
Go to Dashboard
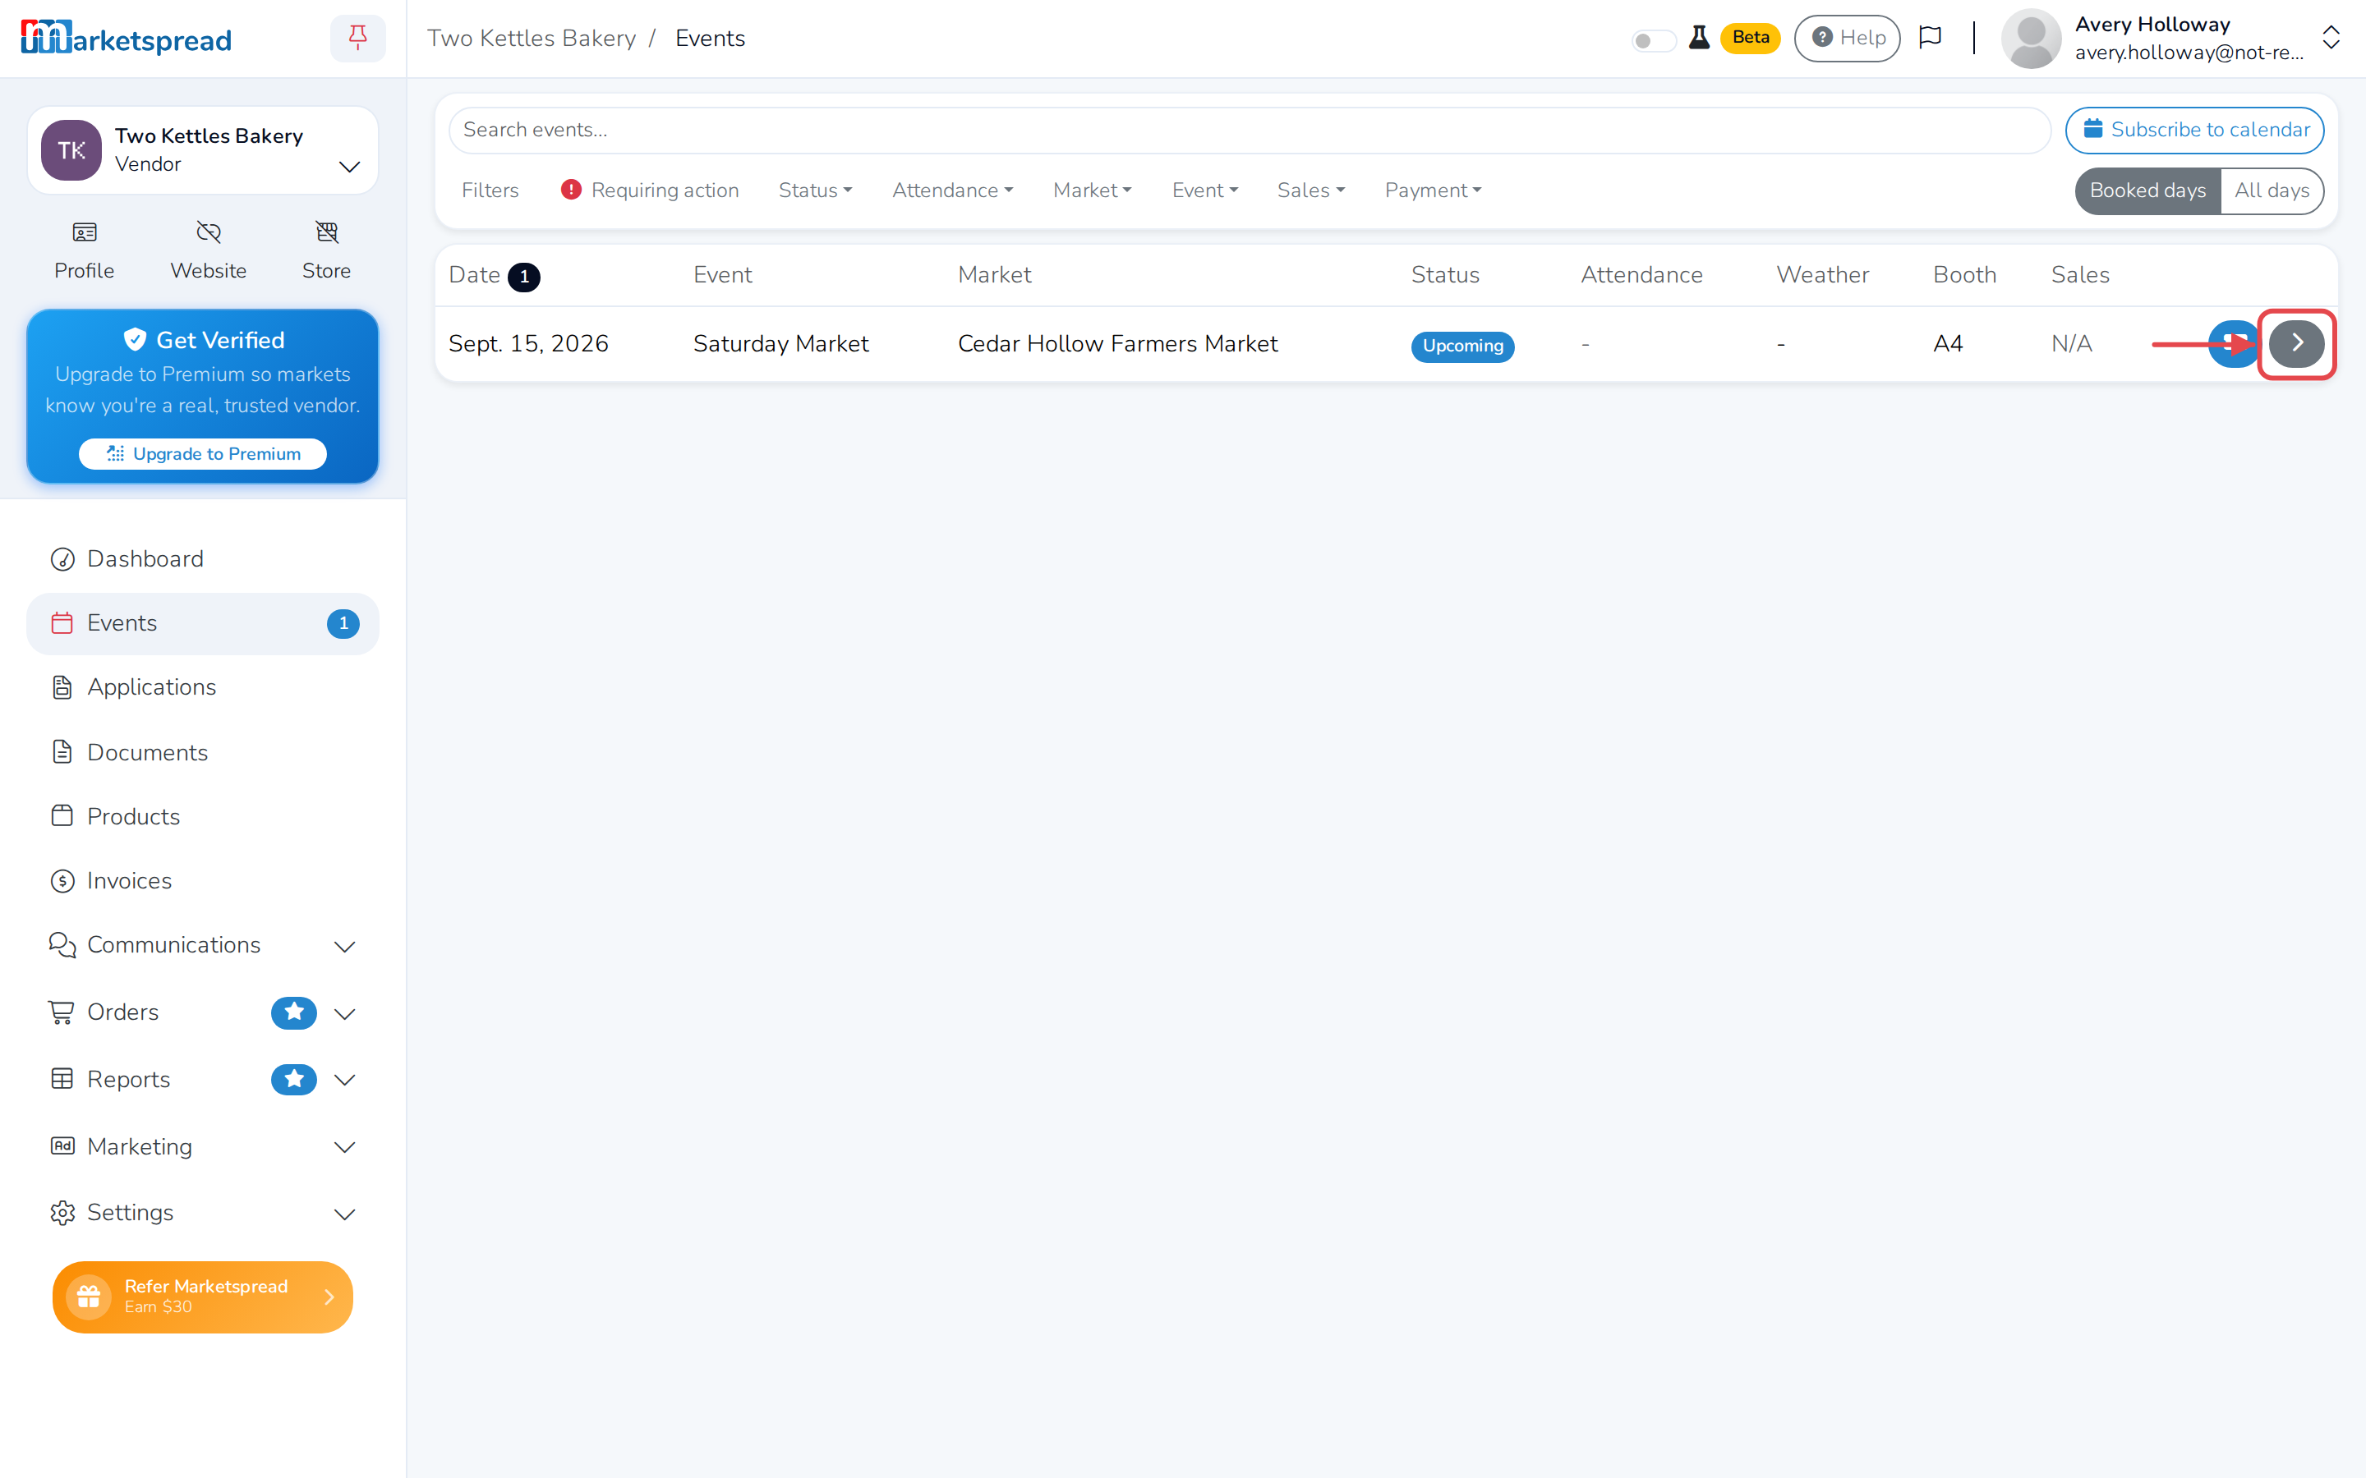[202, 559]
